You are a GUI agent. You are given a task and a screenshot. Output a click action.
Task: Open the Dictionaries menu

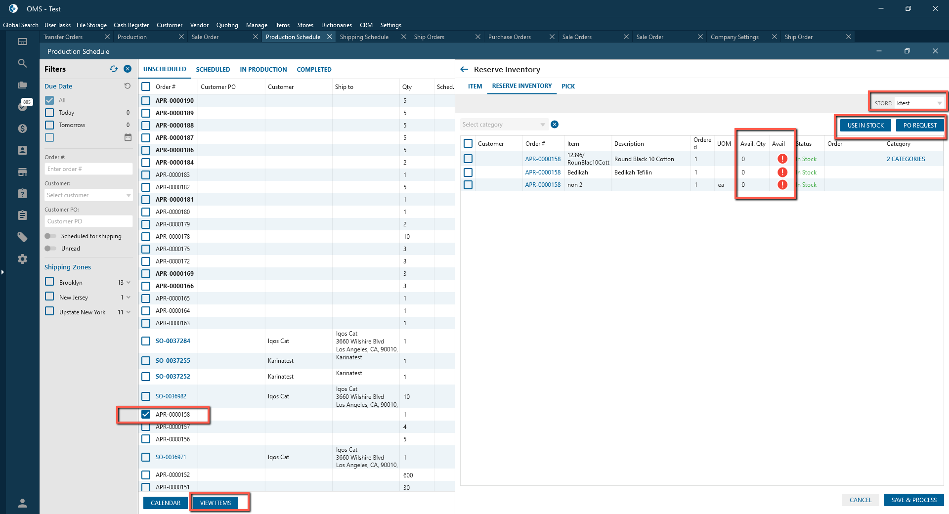click(336, 25)
